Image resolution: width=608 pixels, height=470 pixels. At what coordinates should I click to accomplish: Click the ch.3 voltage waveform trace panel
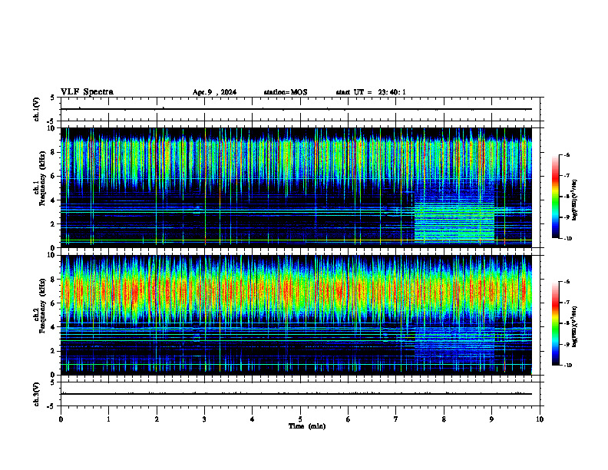coord(300,394)
